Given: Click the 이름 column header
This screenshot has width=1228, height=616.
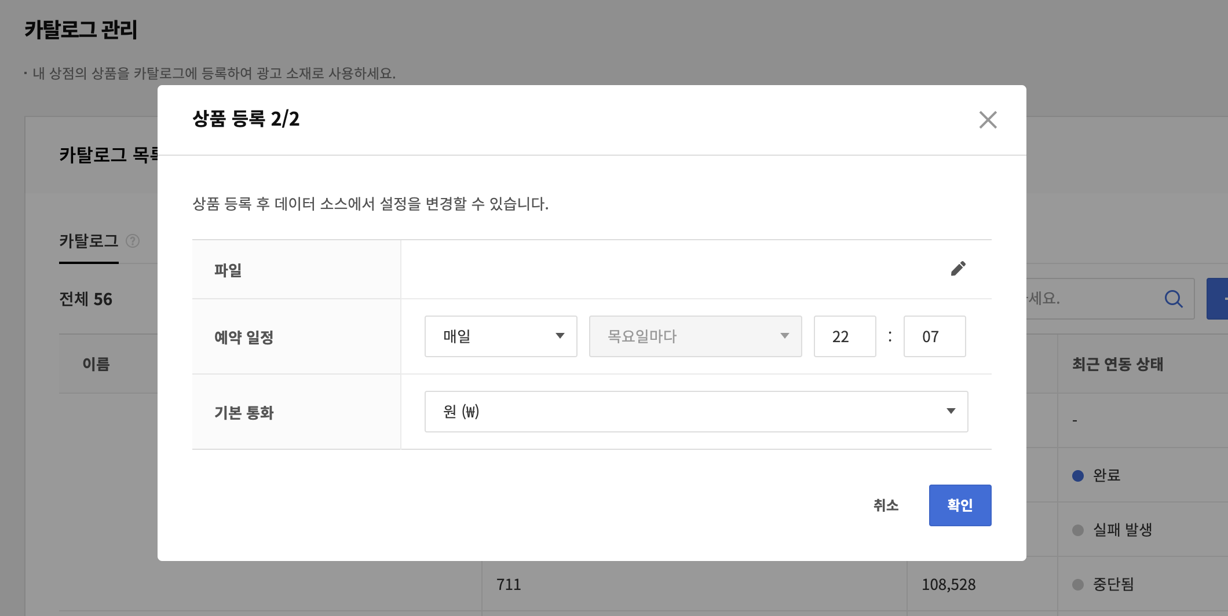Looking at the screenshot, I should (x=96, y=364).
